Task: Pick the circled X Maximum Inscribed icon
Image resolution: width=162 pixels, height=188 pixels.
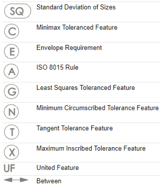Action: click(12, 152)
